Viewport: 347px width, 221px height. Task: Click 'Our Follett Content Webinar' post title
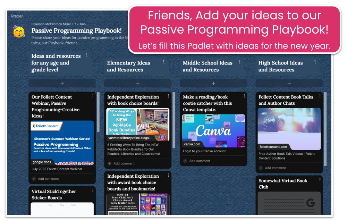click(x=56, y=107)
